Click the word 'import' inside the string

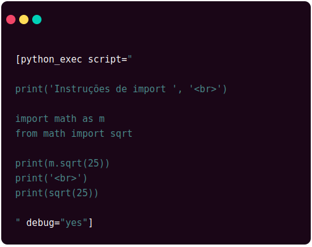click(149, 89)
